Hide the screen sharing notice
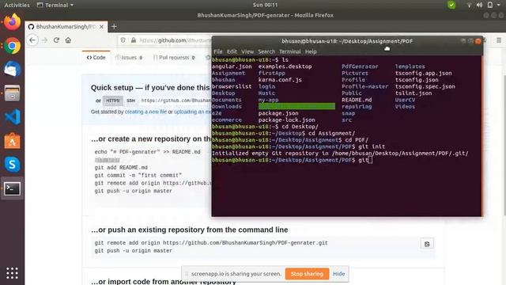 (339, 274)
